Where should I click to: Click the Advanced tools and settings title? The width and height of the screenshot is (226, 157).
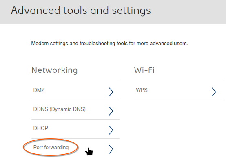tap(81, 11)
